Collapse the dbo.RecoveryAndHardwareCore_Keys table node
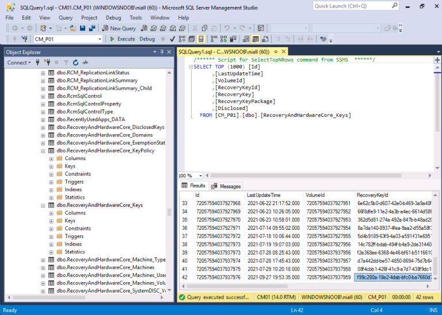The height and width of the screenshot is (315, 442). point(43,205)
